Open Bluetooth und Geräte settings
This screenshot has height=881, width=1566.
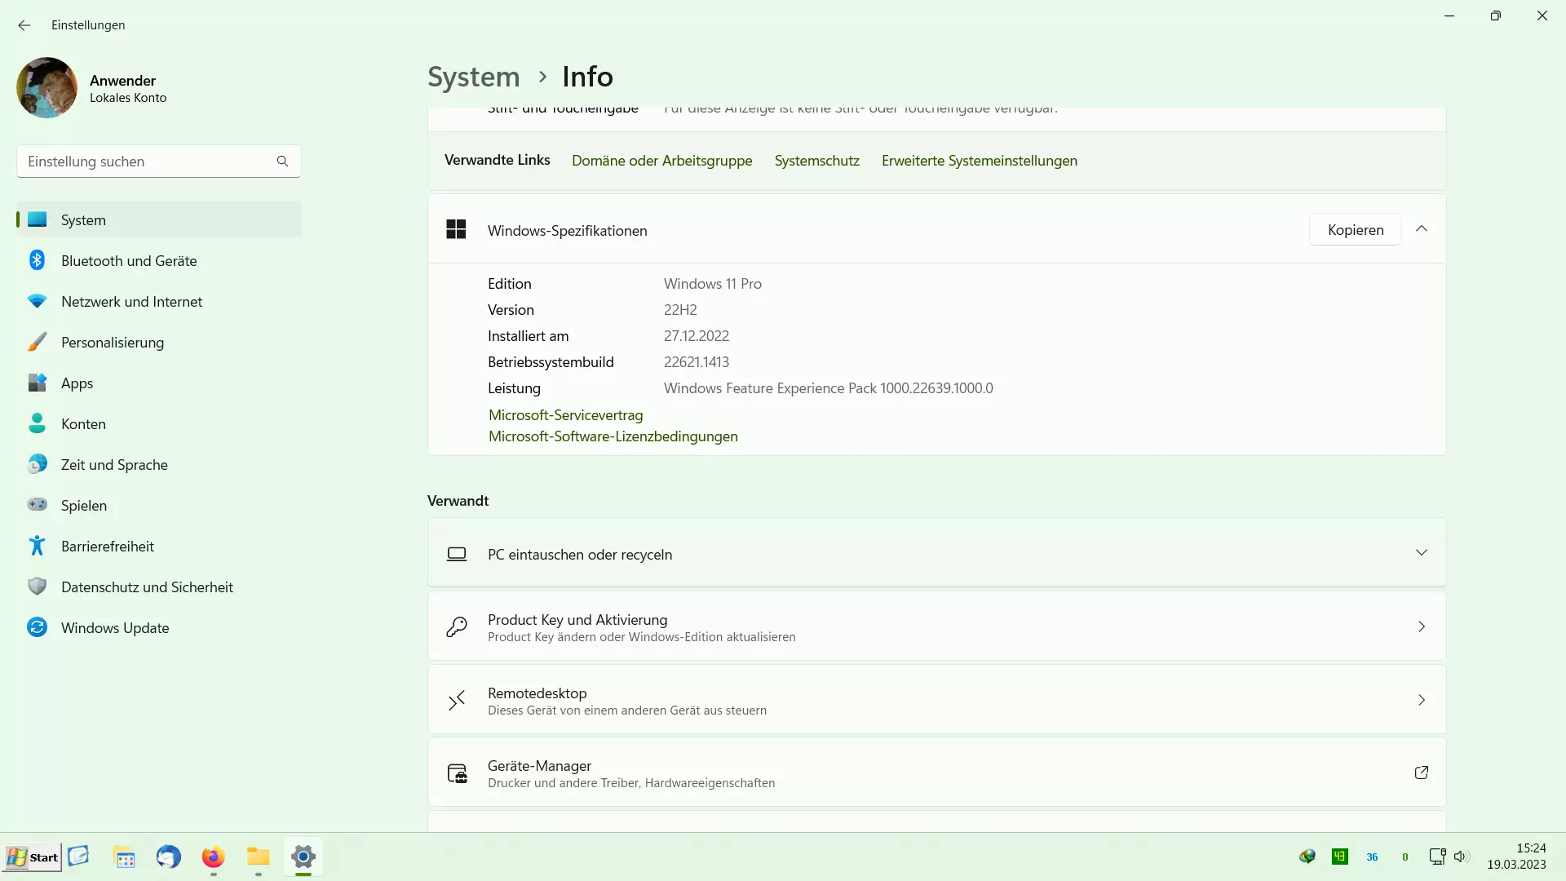(159, 260)
